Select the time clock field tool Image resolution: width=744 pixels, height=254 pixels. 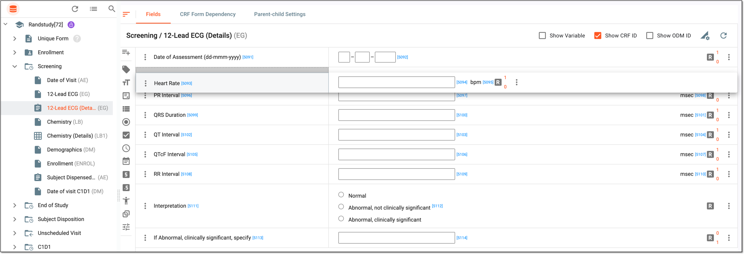pos(126,148)
